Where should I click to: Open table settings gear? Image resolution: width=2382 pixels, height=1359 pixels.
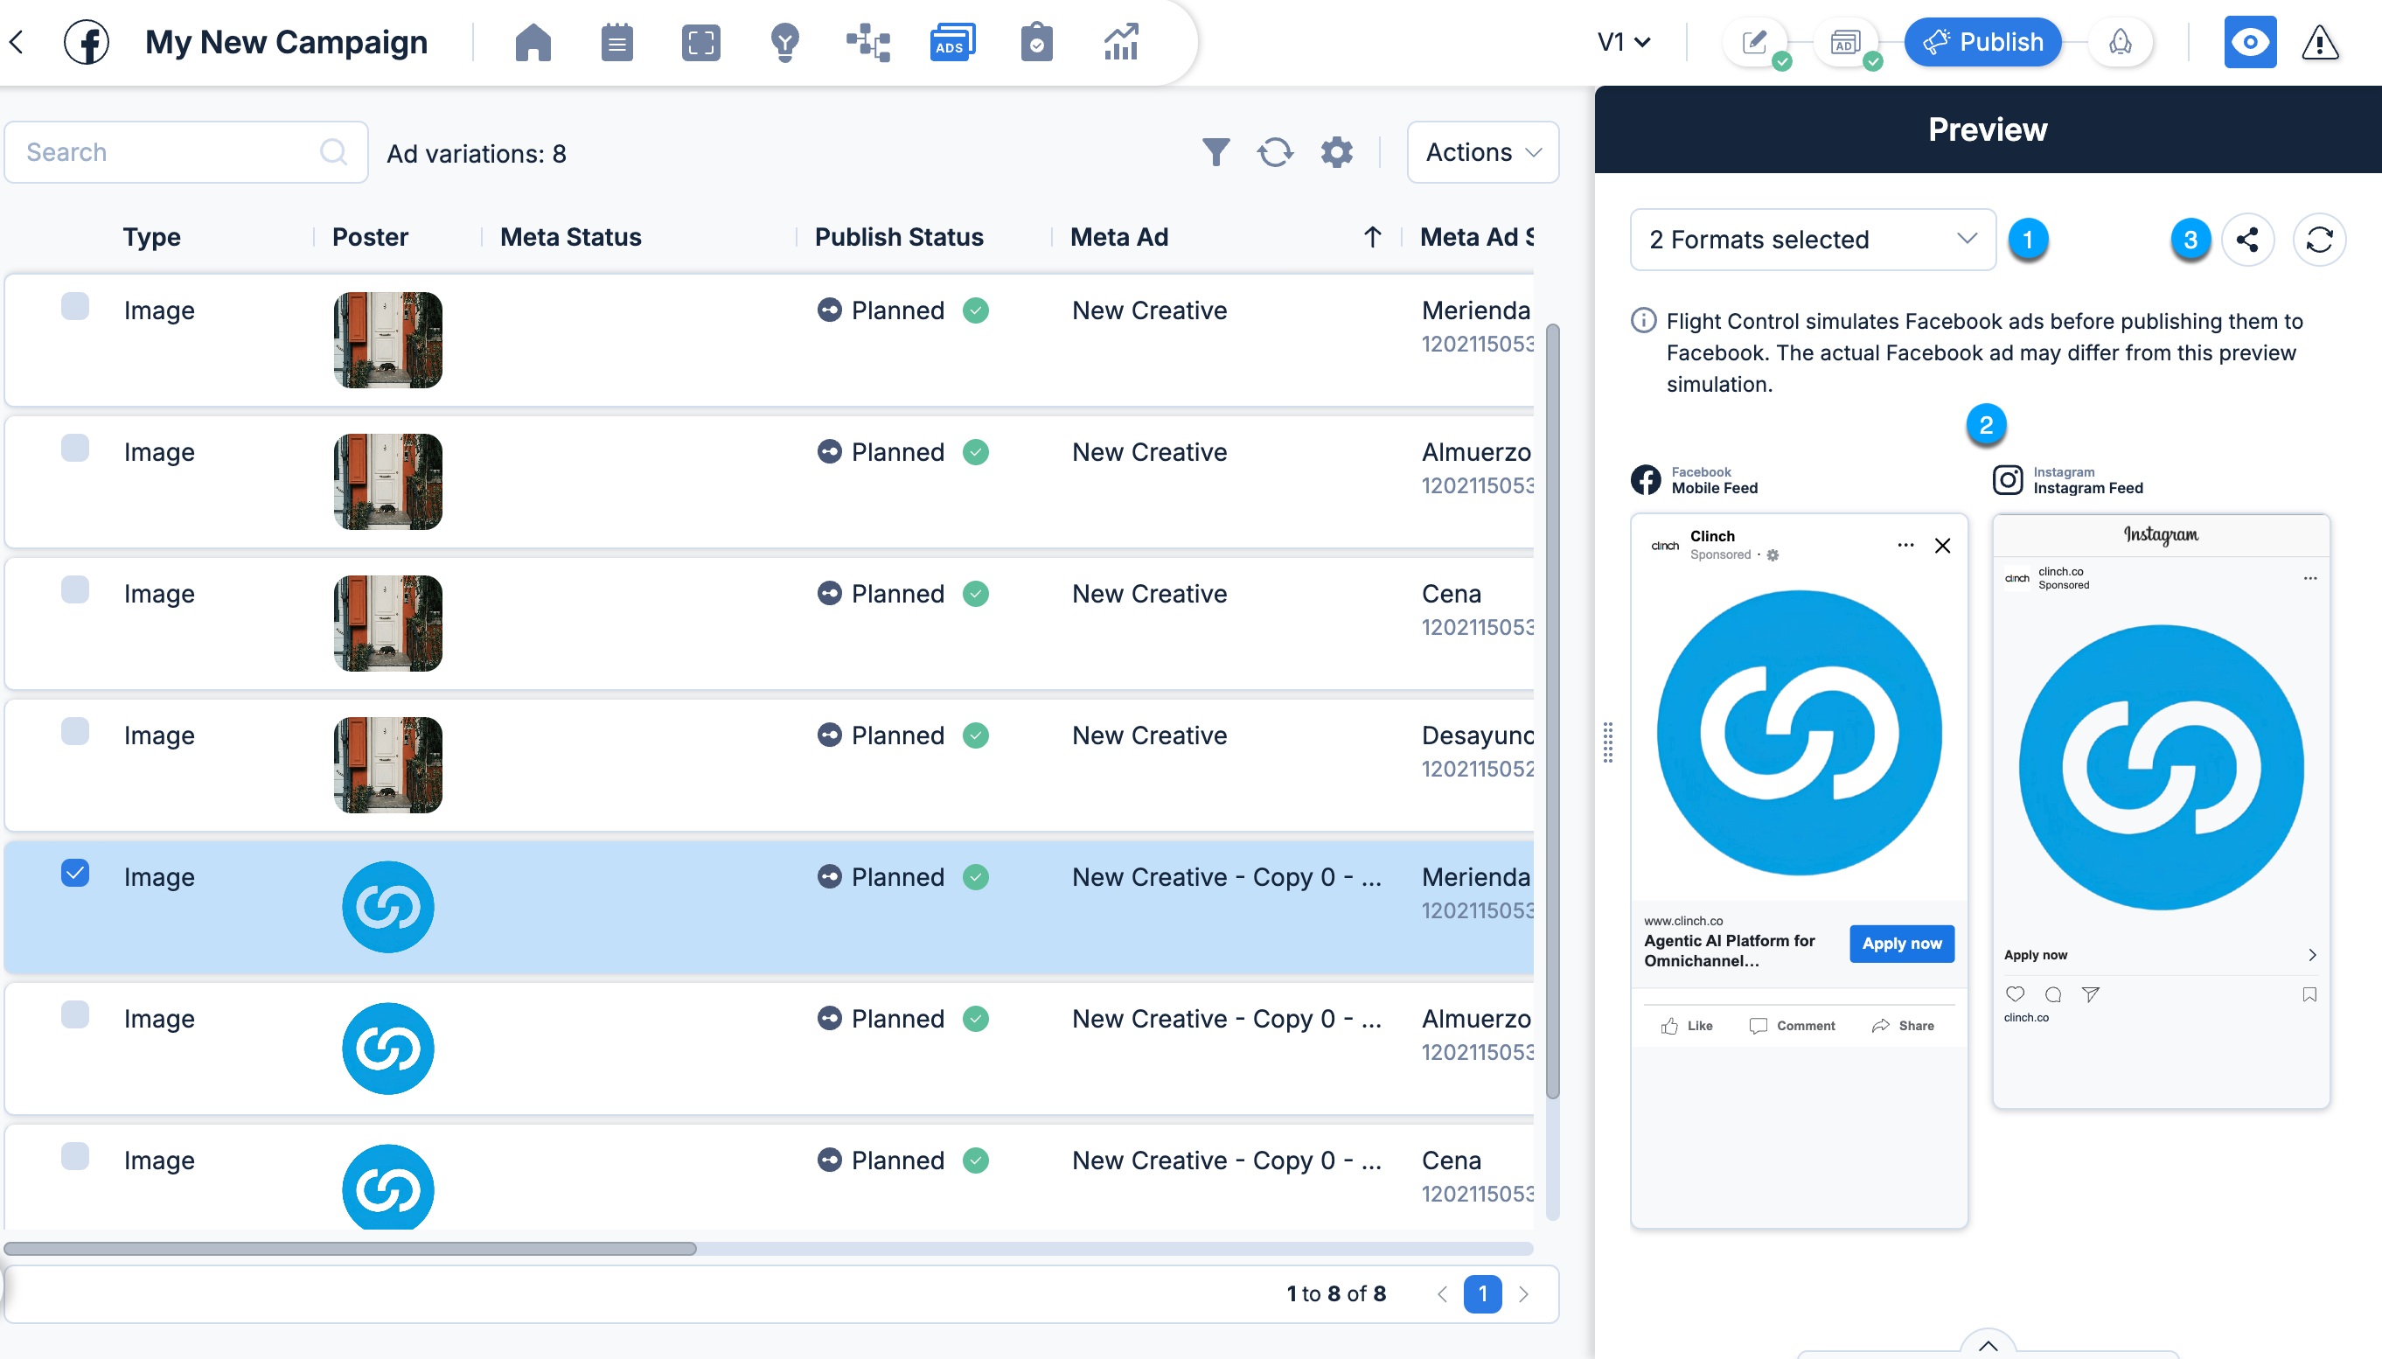tap(1337, 152)
